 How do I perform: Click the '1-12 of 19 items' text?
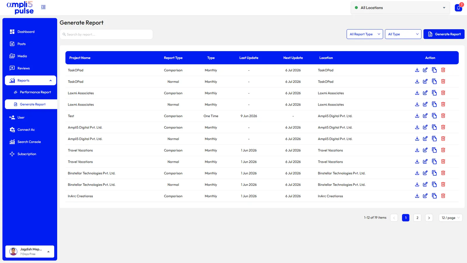[375, 218]
